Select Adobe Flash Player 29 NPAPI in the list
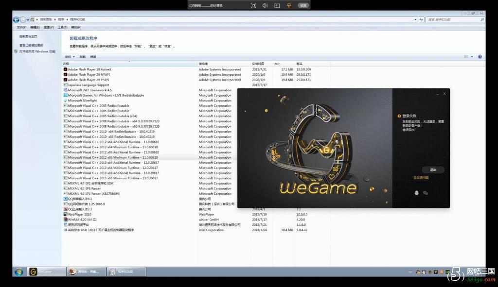 89,75
